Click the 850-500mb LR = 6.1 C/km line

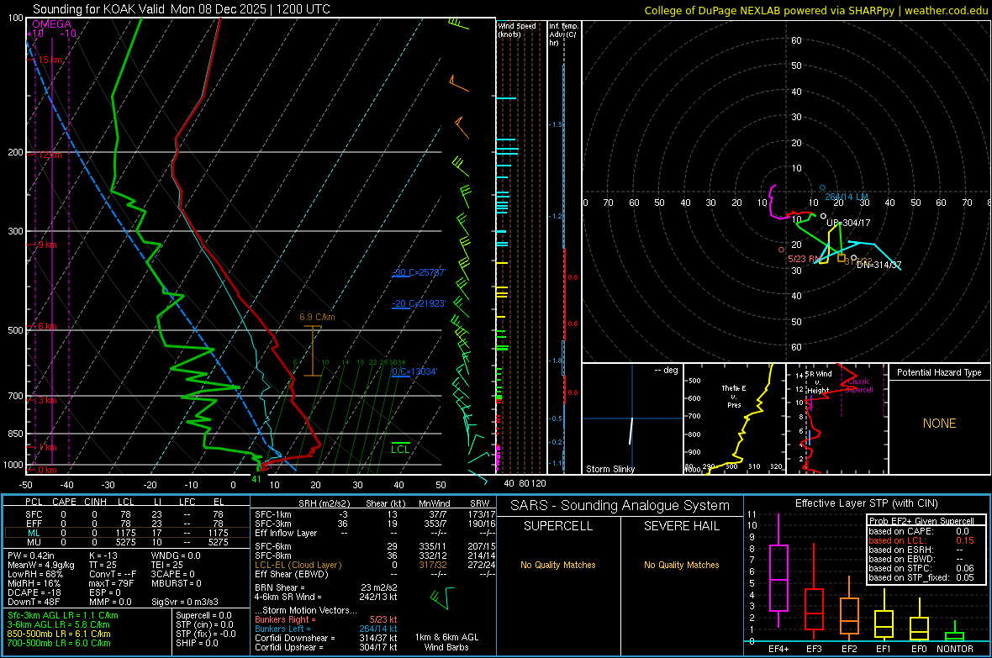coord(59,634)
